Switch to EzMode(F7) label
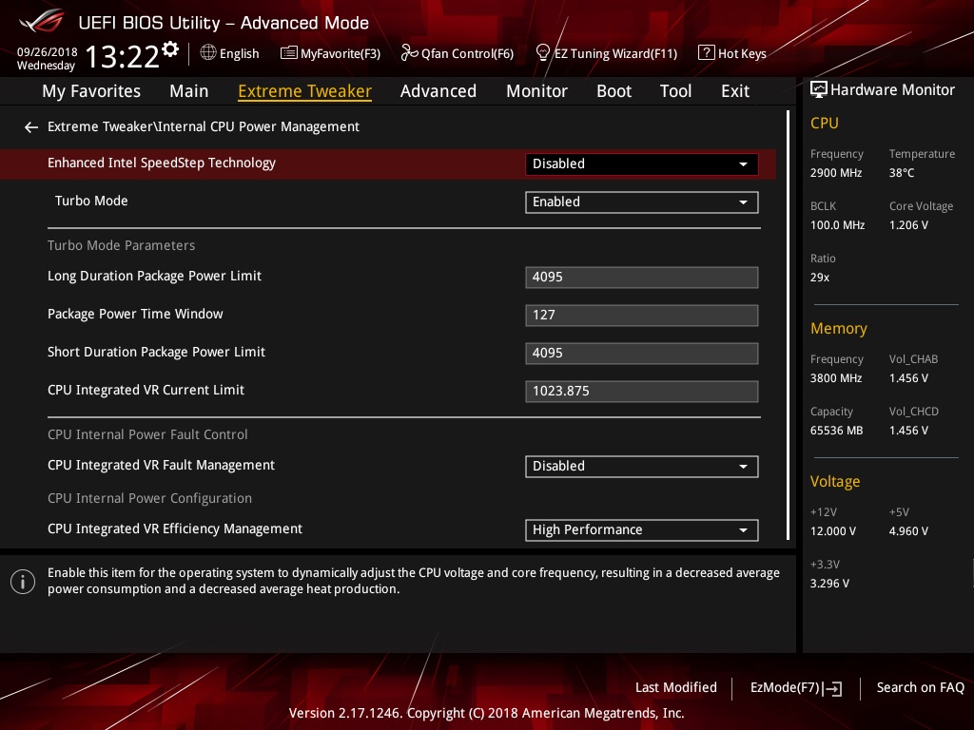The height and width of the screenshot is (730, 974). (x=785, y=688)
